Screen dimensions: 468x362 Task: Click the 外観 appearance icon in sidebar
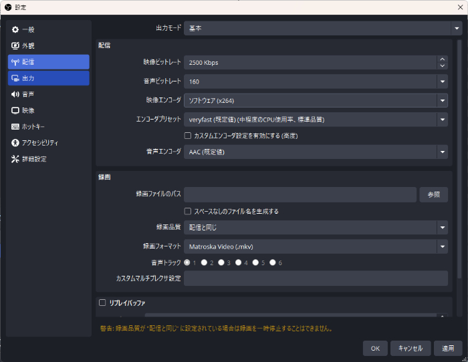point(15,46)
